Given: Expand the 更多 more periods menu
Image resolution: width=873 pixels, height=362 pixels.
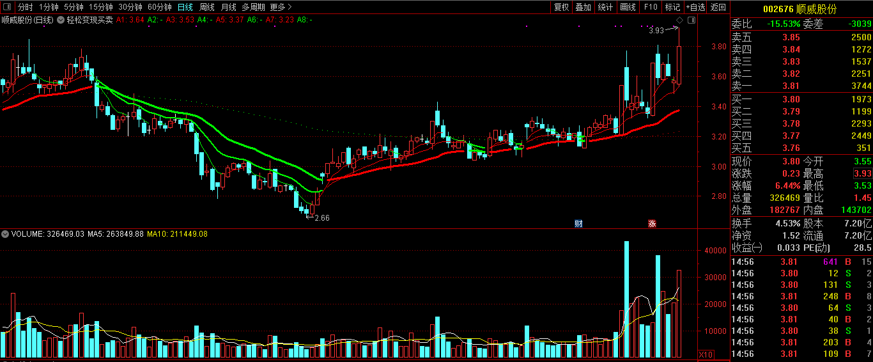Looking at the screenshot, I should pyautogui.click(x=281, y=7).
